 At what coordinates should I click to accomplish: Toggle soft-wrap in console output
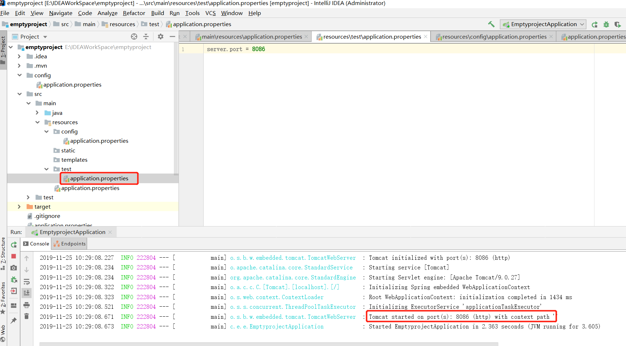pos(27,282)
